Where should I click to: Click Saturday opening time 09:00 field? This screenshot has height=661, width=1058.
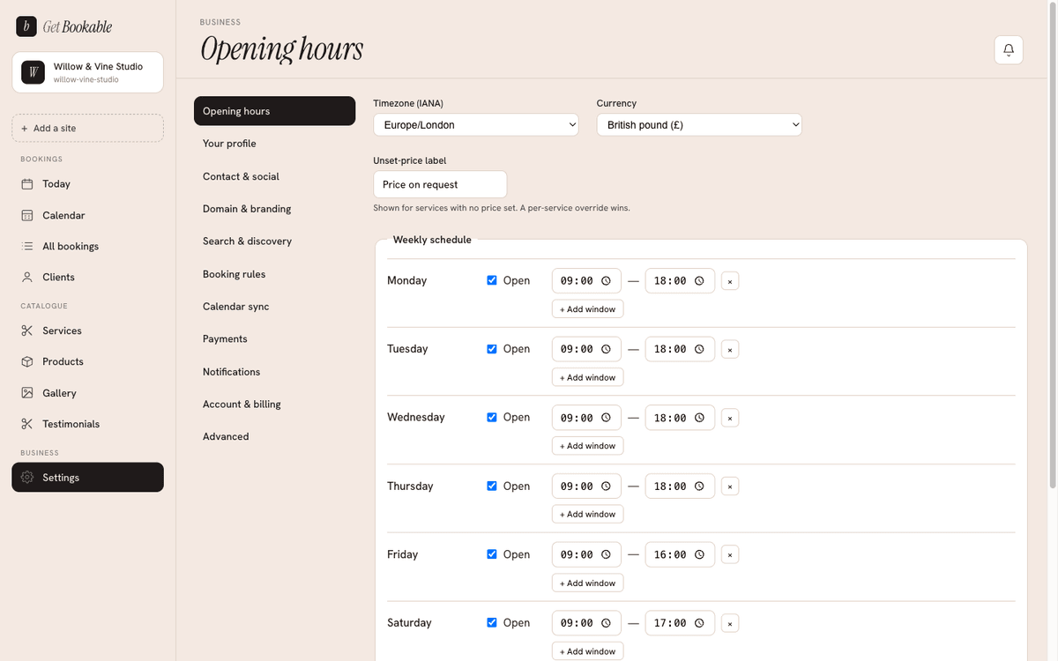click(586, 623)
